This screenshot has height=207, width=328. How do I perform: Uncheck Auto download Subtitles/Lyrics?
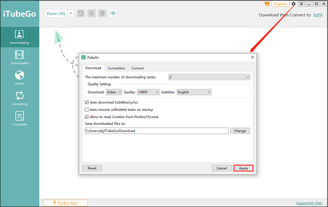coord(87,102)
